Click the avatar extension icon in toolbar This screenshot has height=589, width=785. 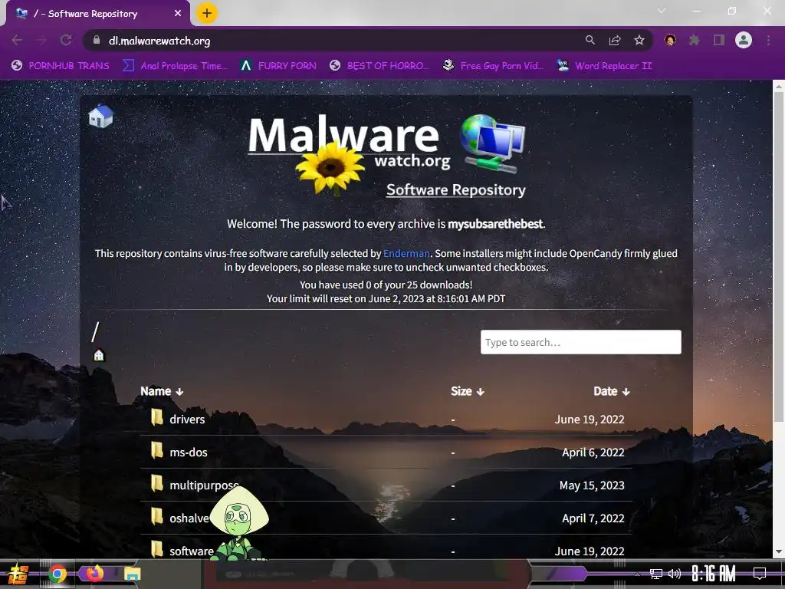pos(670,40)
